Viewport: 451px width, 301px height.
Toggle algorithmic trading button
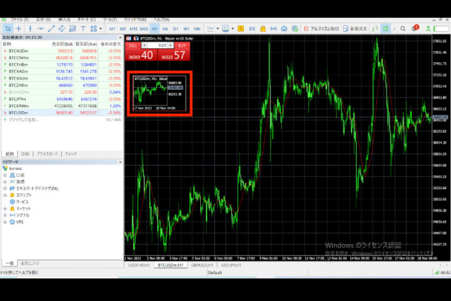point(322,28)
